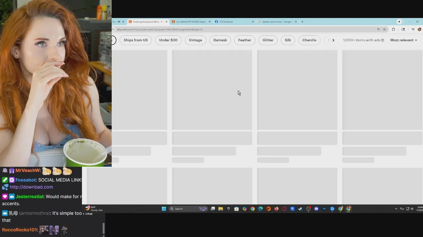423x237 pixels.
Task: Open Microsoft Store taskbar icon
Action: tap(236, 209)
